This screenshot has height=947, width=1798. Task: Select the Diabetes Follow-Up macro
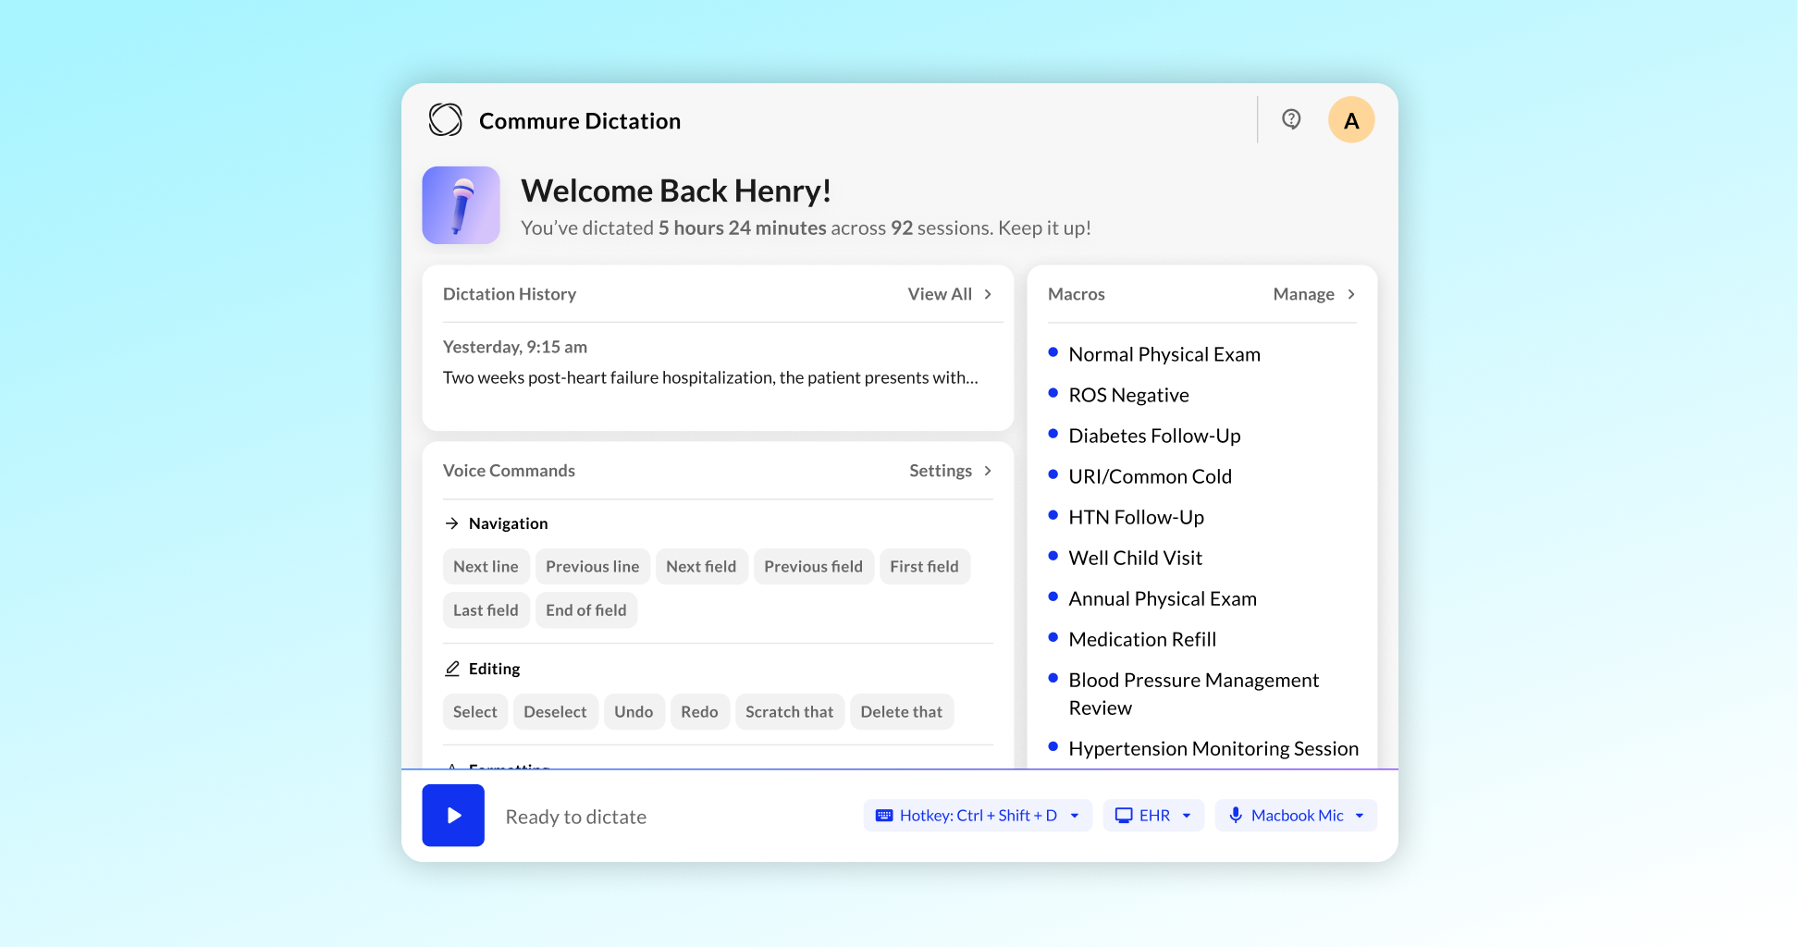(x=1154, y=436)
